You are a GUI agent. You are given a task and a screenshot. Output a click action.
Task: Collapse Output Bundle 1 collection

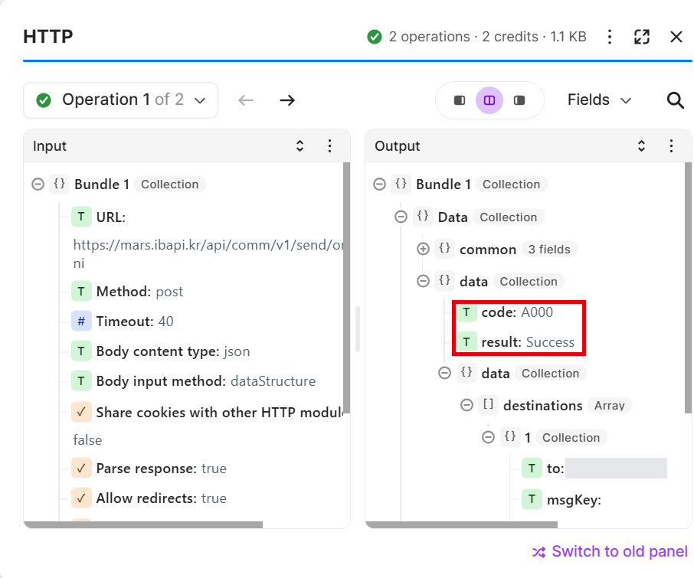[379, 184]
